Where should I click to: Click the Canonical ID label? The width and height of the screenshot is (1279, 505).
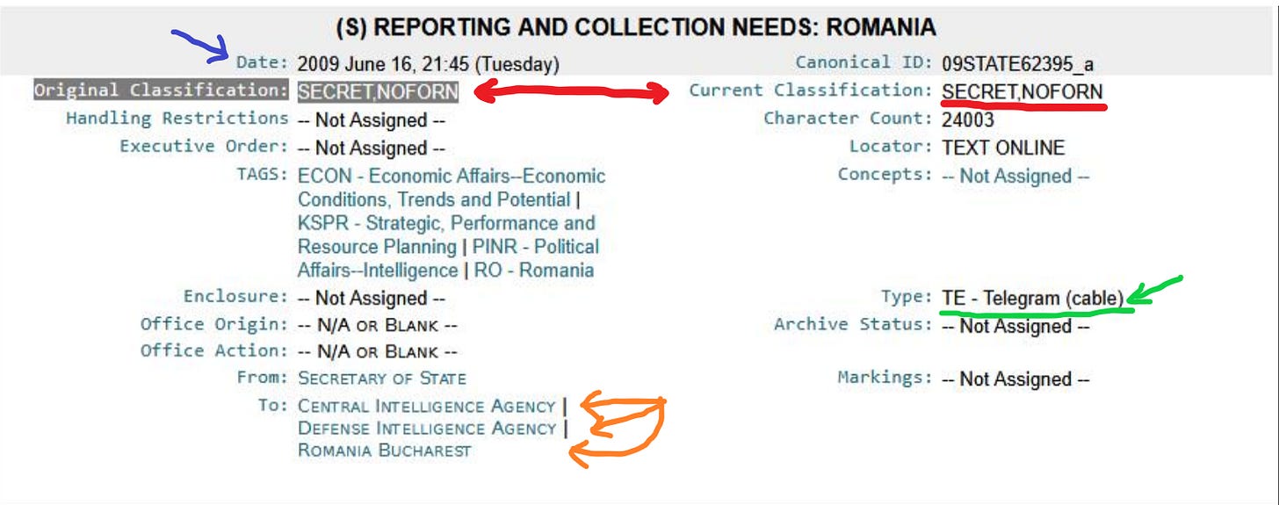coord(864,62)
